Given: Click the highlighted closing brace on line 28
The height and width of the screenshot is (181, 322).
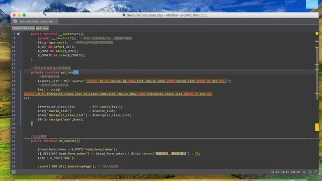Looking at the screenshot, I should 32,124.
